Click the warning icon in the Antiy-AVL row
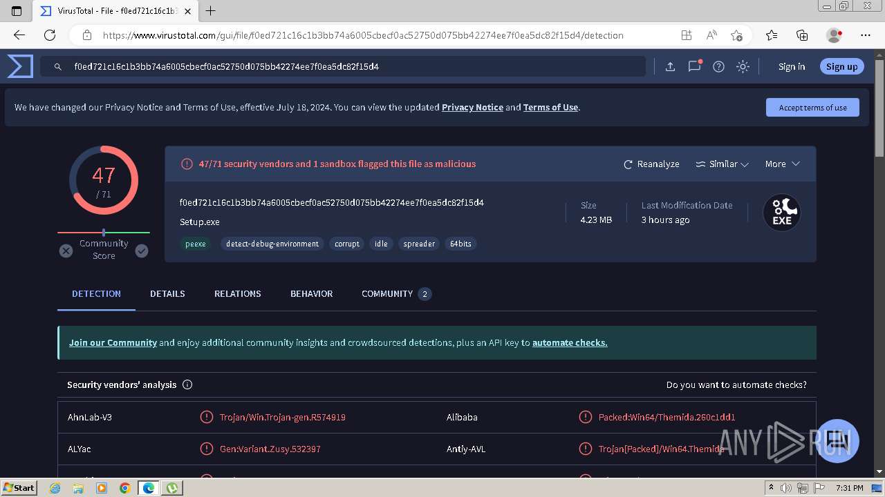Screen dimensions: 885x497 pos(585,449)
